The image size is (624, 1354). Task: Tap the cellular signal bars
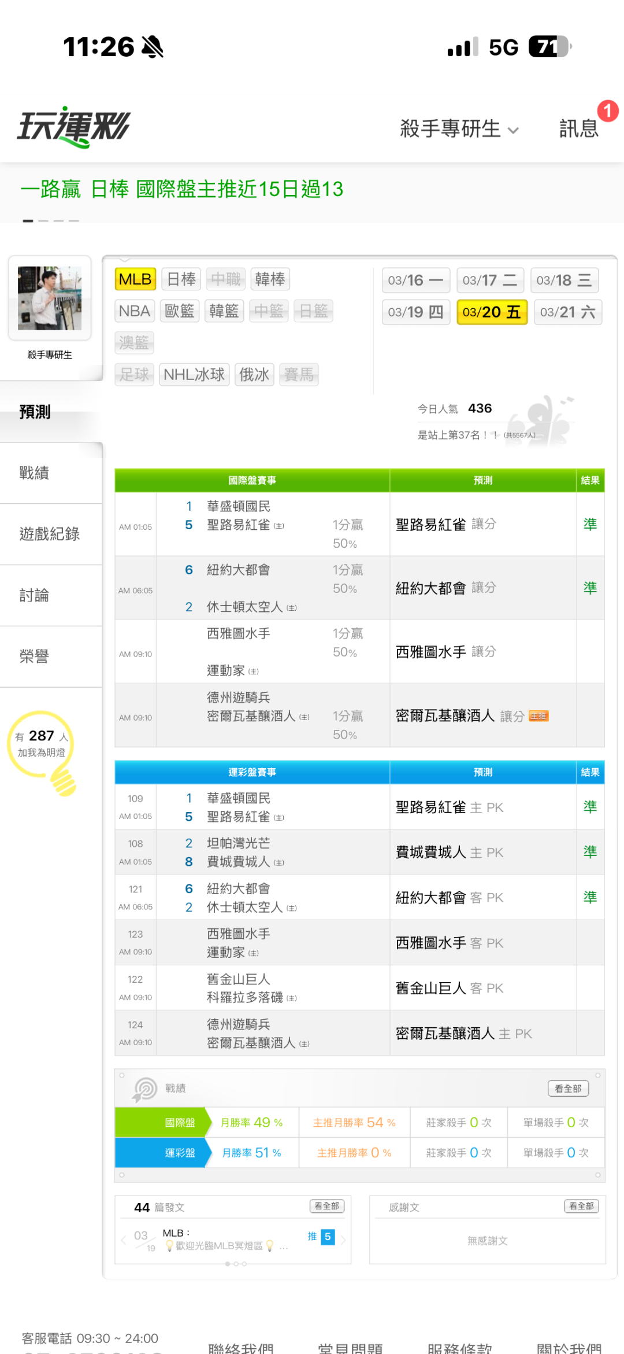[x=463, y=47]
